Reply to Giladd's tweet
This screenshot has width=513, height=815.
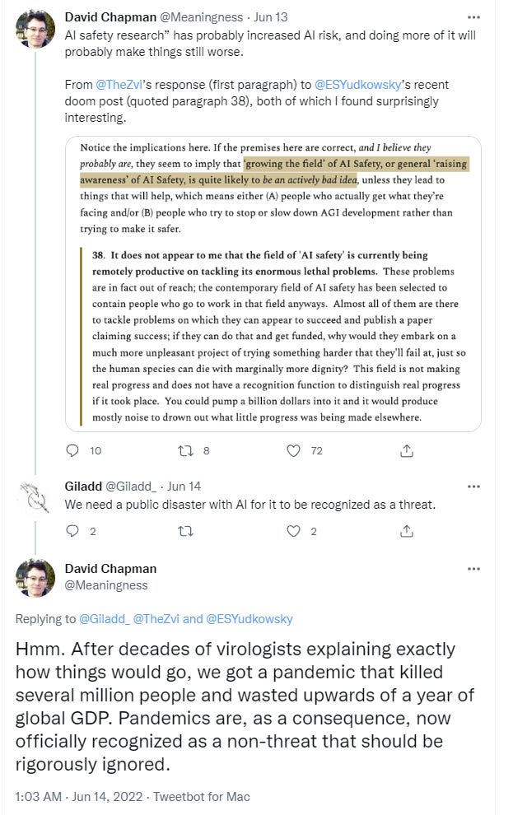[x=72, y=531]
